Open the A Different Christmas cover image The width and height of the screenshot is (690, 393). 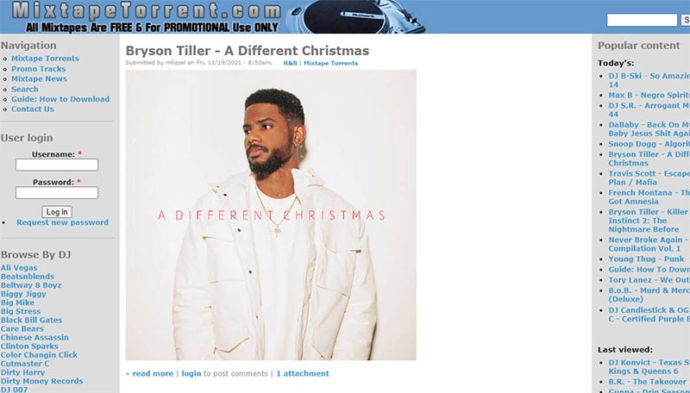[271, 215]
